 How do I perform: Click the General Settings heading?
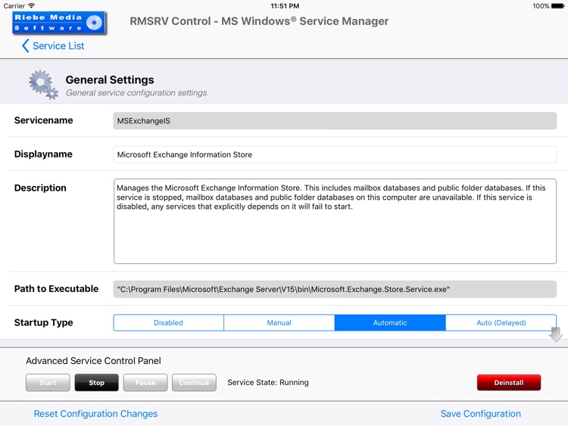tap(110, 79)
